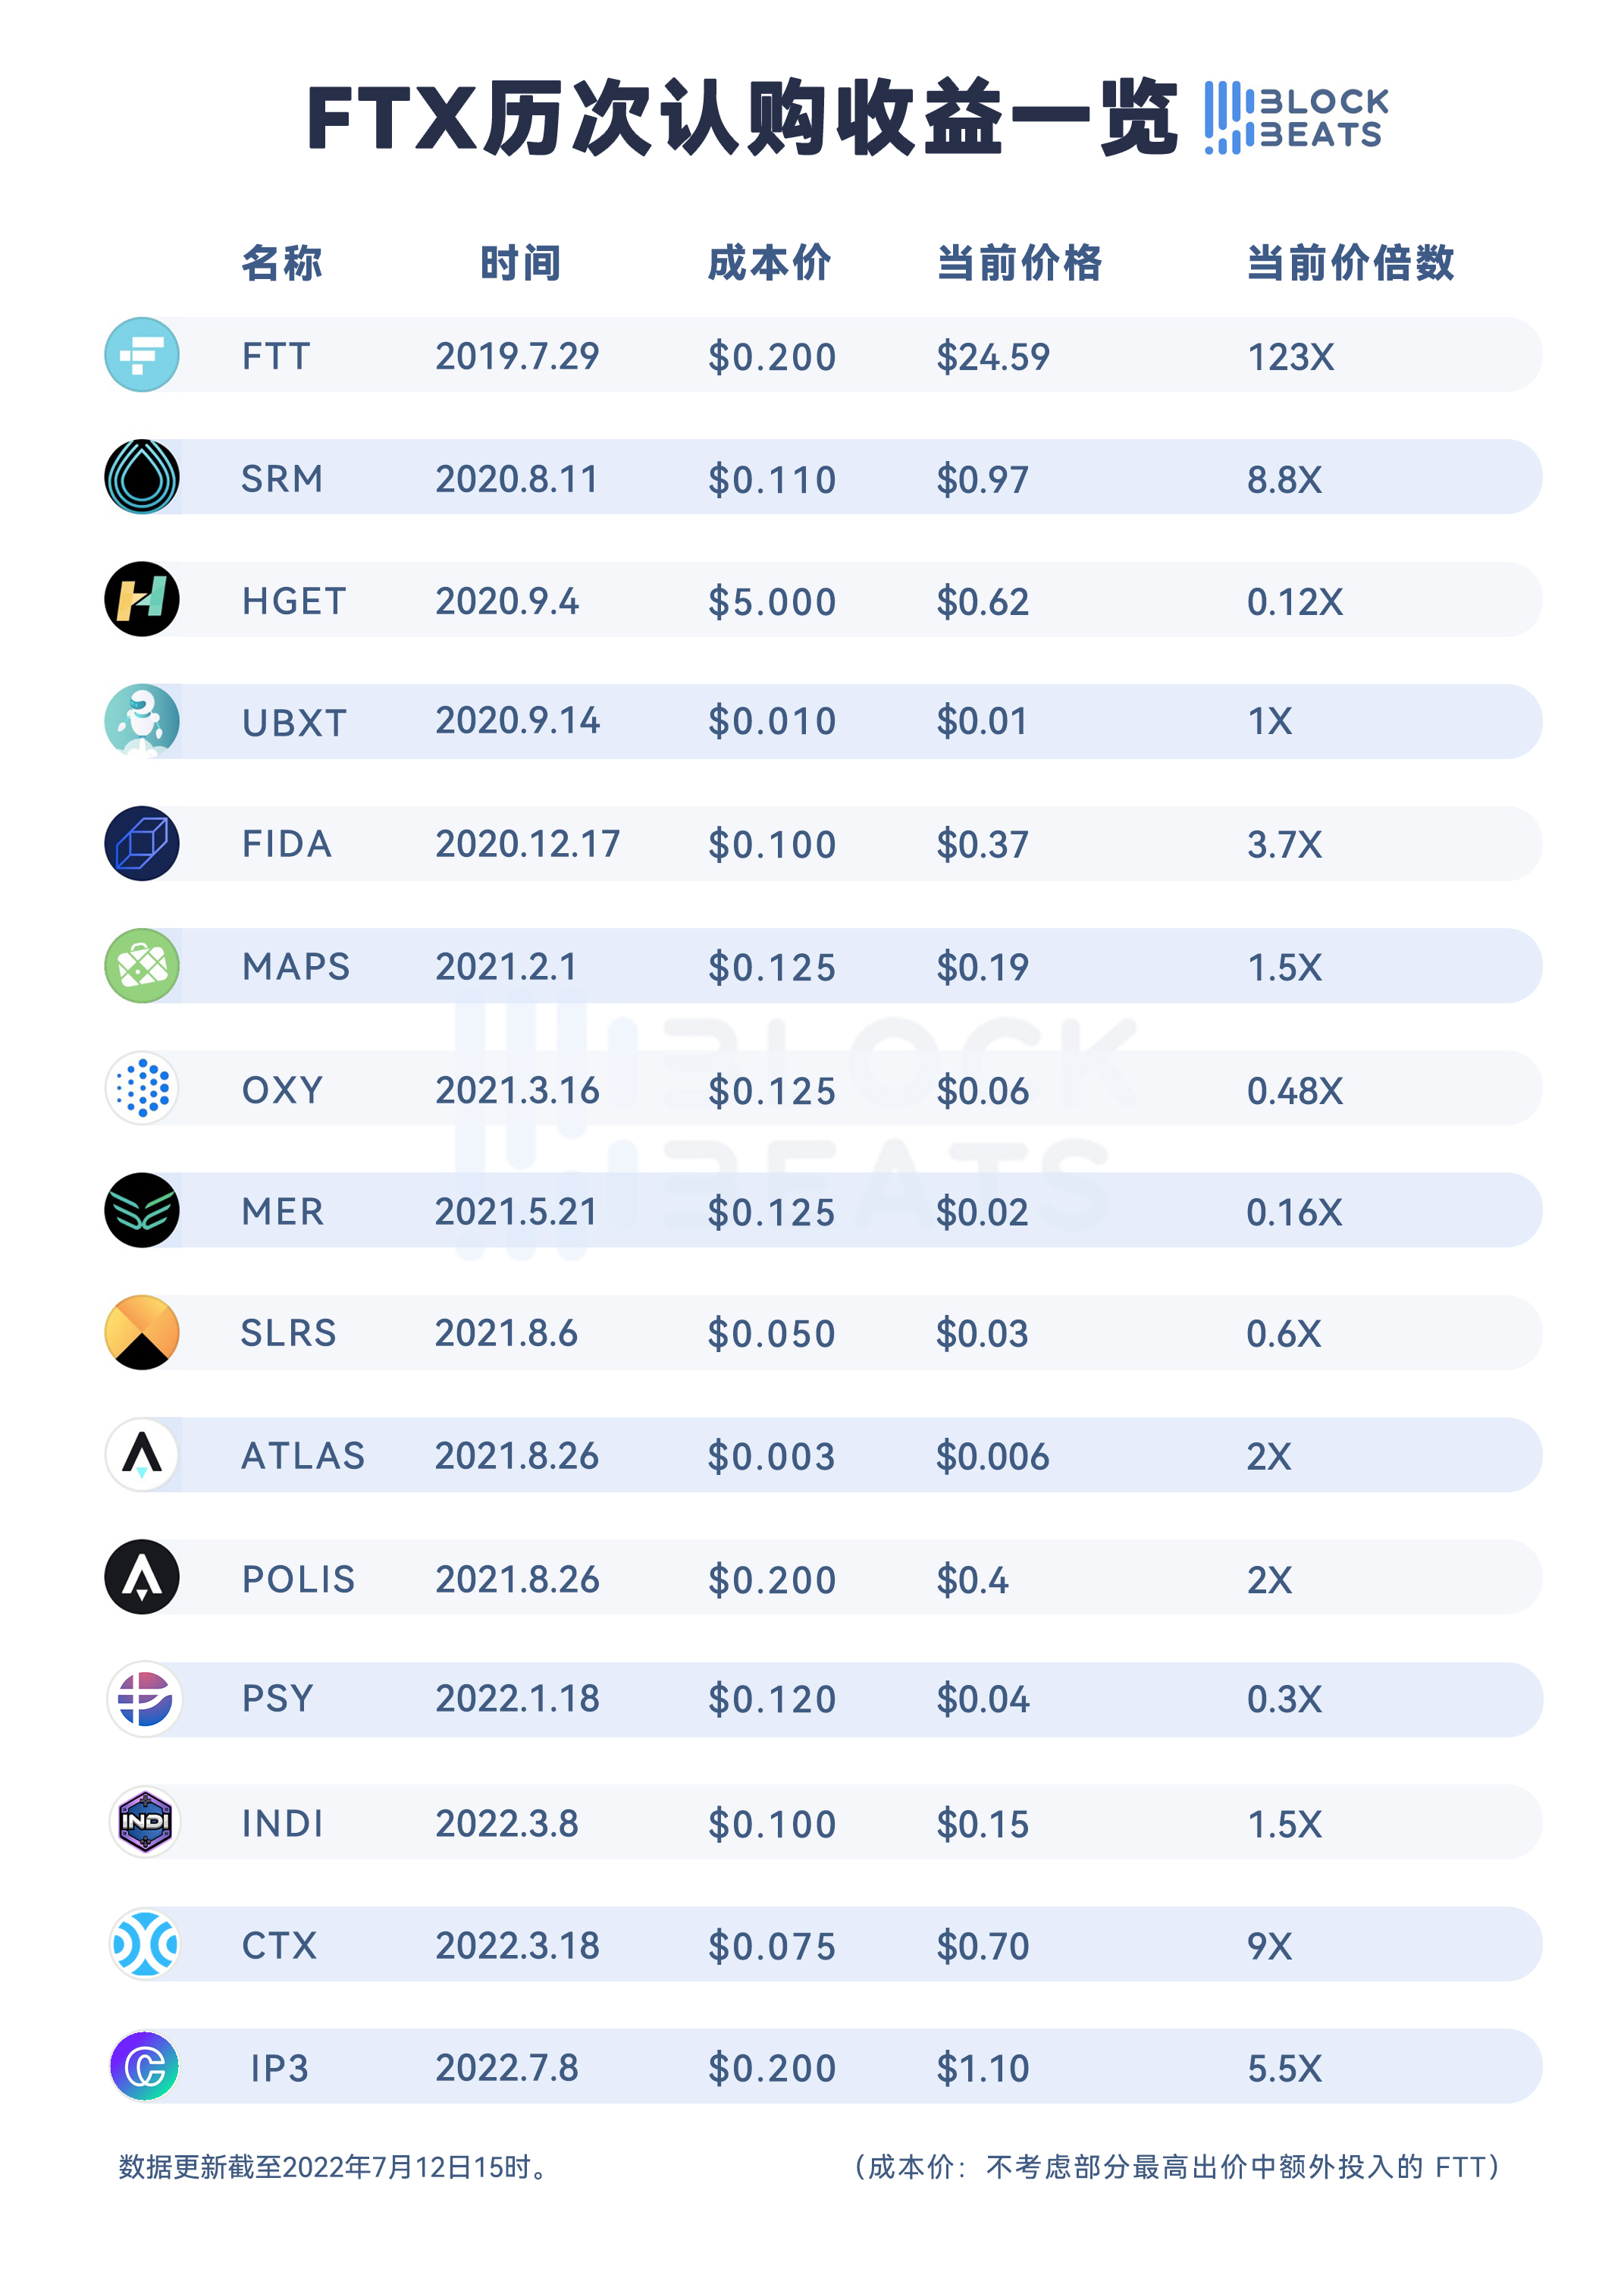This screenshot has width=1624, height=2275.
Task: Click the 成本价 column header
Action: point(769,263)
